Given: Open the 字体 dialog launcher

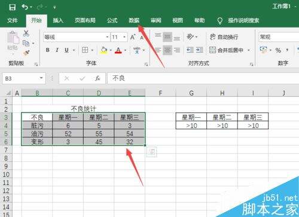Looking at the screenshot, I should [147, 64].
